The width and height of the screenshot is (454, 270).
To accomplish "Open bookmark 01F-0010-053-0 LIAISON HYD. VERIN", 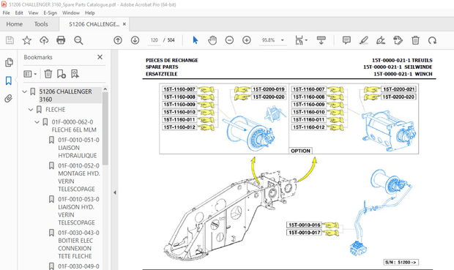I will [x=79, y=211].
